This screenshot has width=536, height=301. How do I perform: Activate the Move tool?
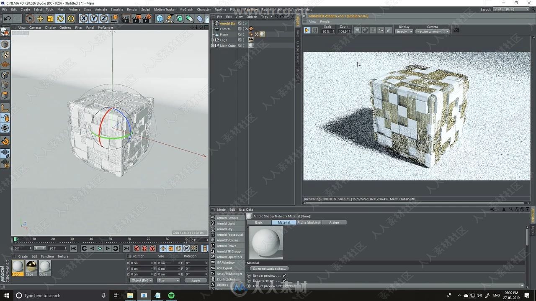[x=40, y=18]
